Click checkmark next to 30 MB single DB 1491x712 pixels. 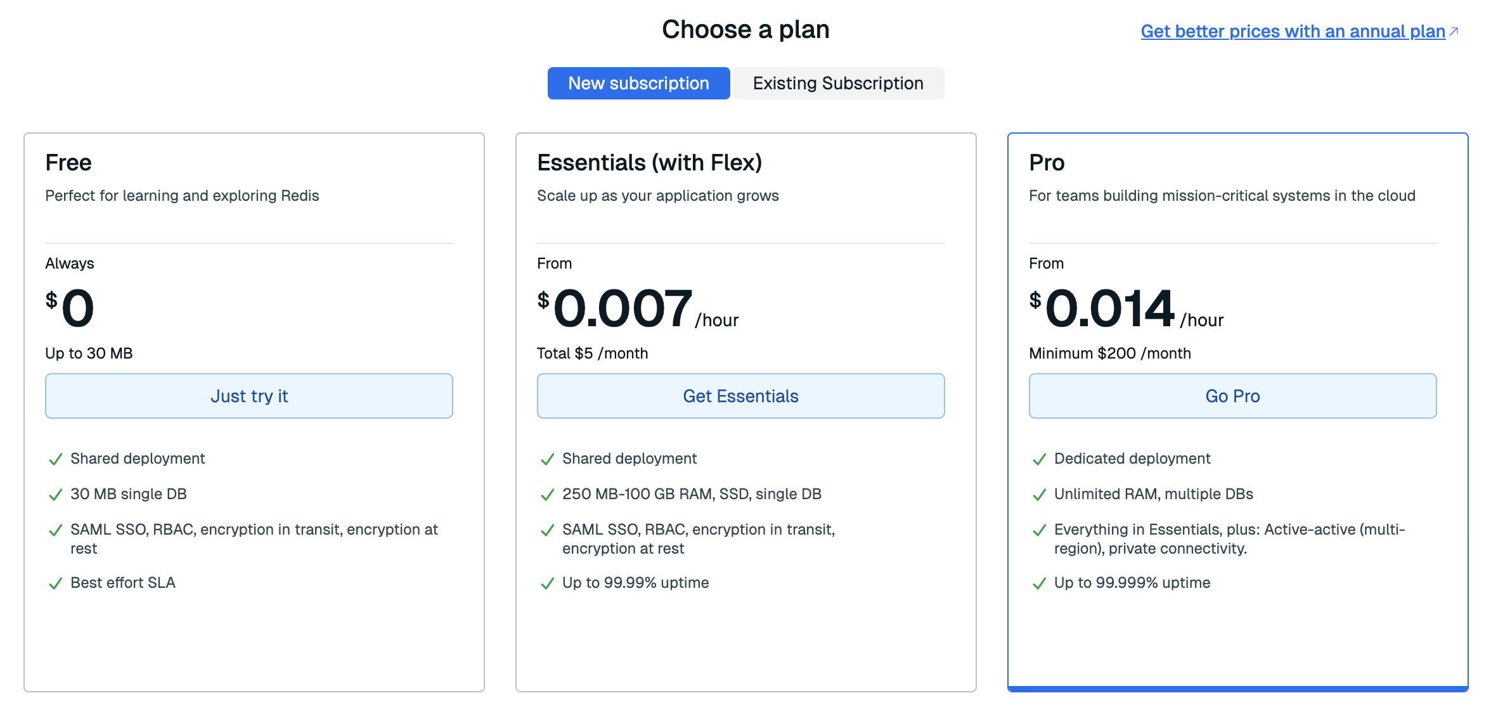pos(56,495)
